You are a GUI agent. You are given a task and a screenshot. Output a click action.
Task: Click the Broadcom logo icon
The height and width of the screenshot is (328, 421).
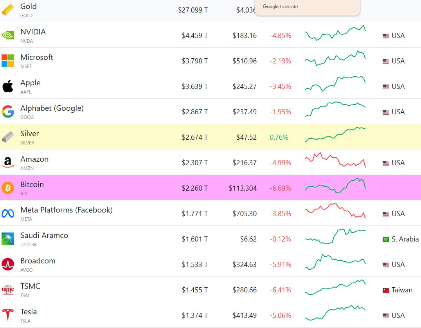tap(8, 264)
